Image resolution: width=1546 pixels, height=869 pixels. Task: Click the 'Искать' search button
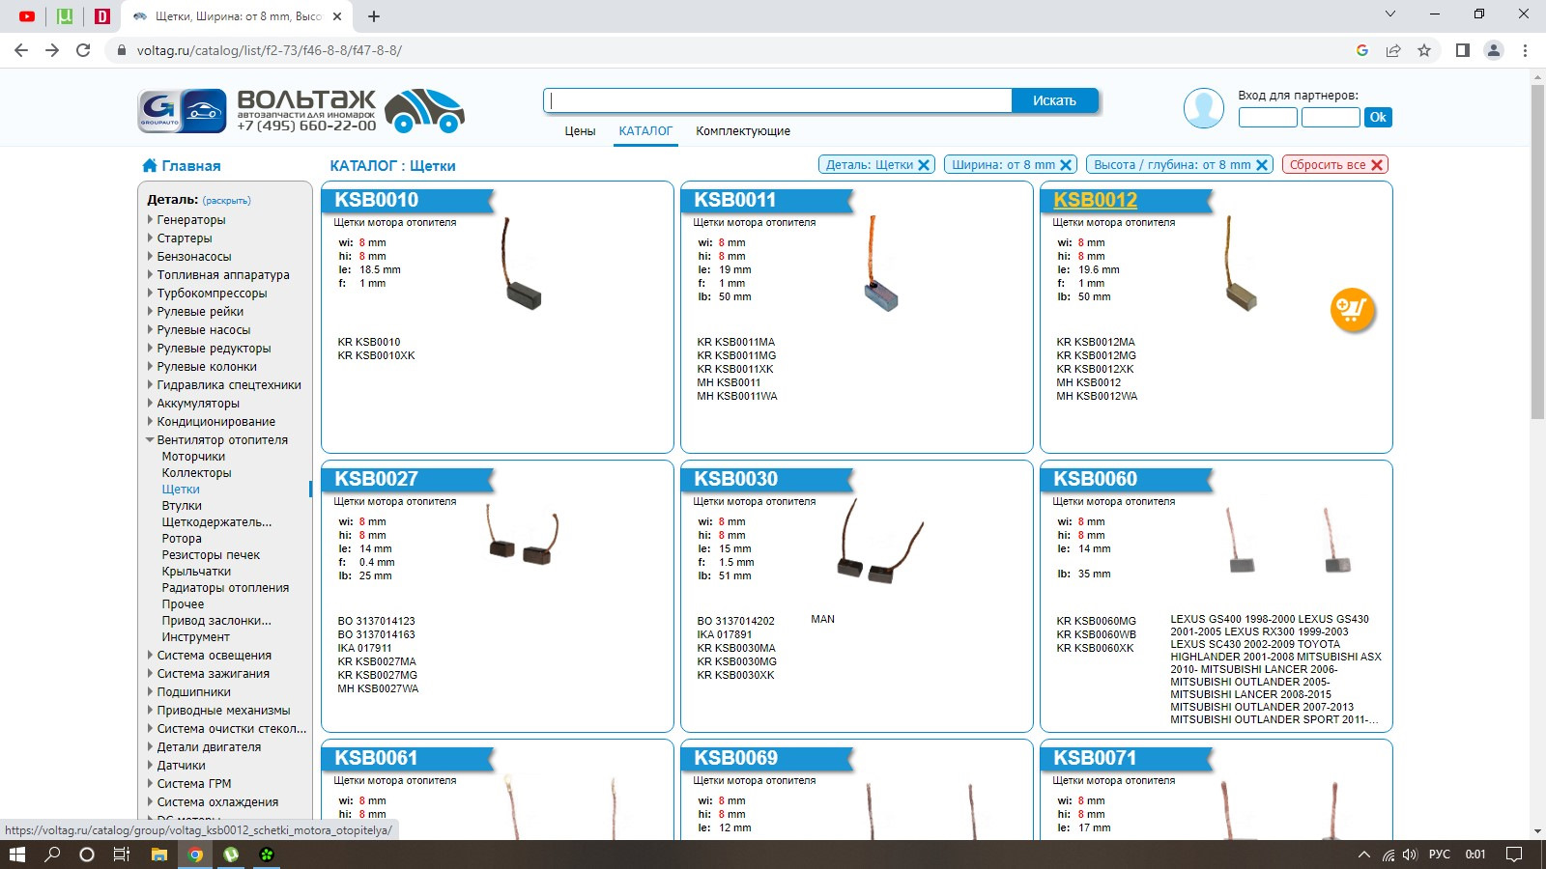pyautogui.click(x=1054, y=100)
